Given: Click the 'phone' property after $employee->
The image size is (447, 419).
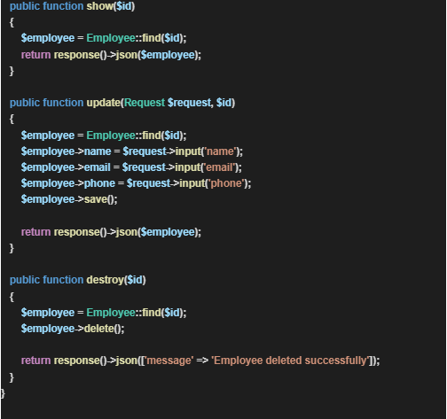Looking at the screenshot, I should tap(99, 183).
